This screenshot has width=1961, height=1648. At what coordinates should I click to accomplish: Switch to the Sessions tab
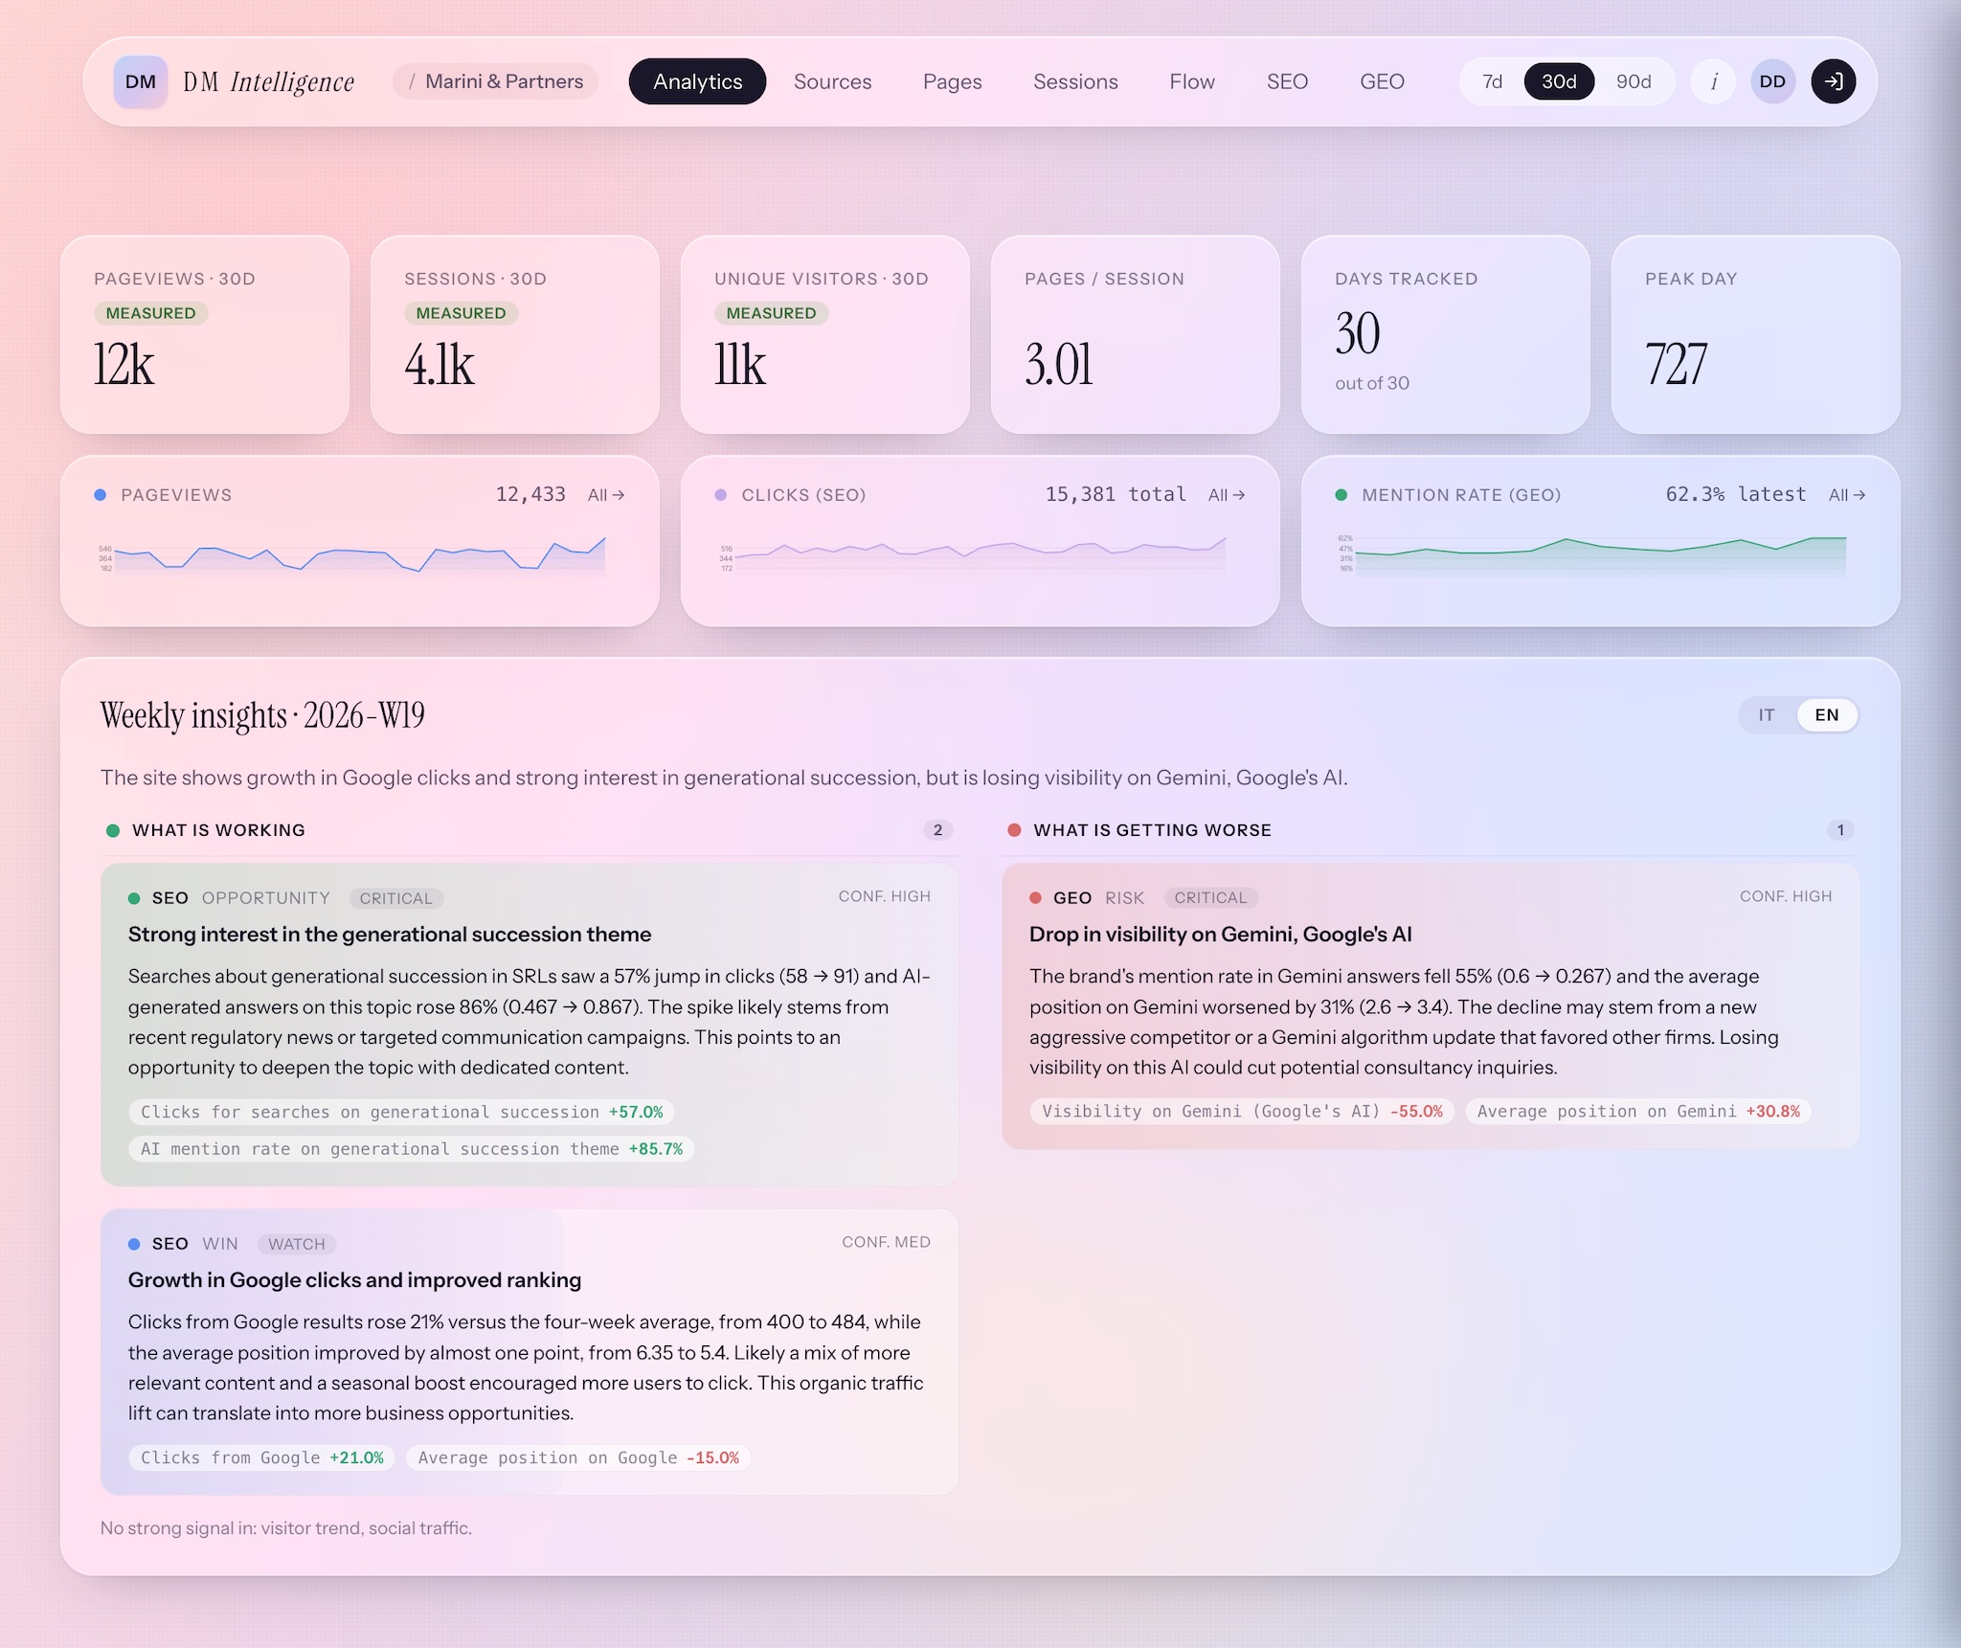1075,81
